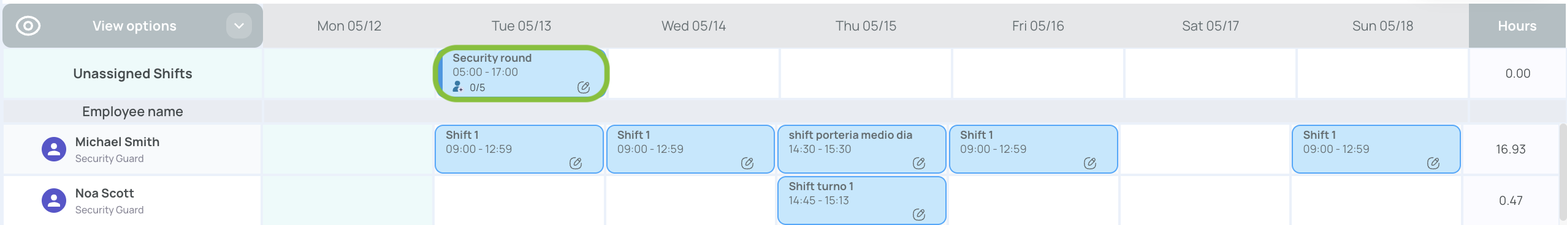
Task: Select the Sat 05/17 column header
Action: pos(1210,26)
